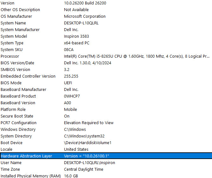This screenshot has height=178, width=212.
Task: Select the BIOS Mode item
Action: [x=11, y=83]
